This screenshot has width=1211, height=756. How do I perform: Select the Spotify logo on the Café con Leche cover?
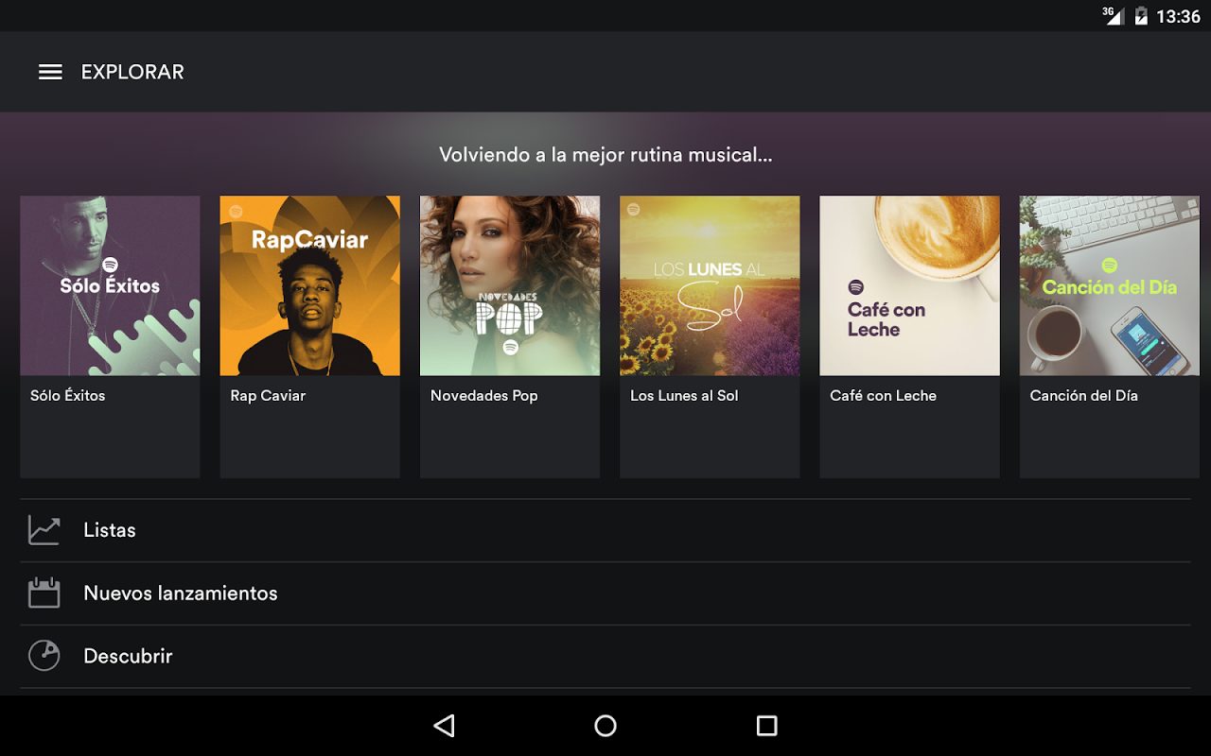(856, 285)
